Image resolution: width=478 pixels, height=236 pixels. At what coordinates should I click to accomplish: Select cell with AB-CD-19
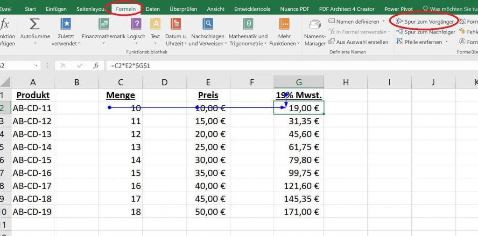click(33, 211)
